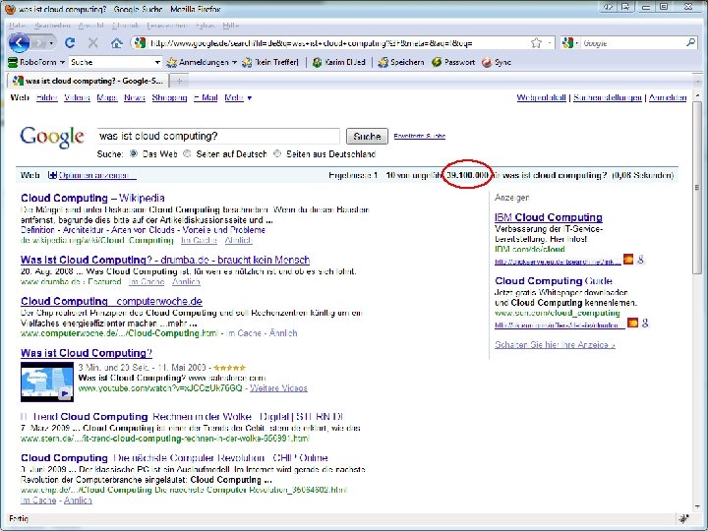
Task: Open Cloud Computing – Wikipedia result
Action: click(92, 198)
